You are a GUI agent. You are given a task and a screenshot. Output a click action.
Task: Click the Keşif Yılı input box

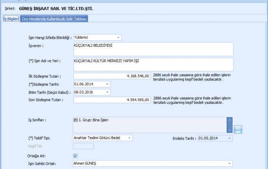coord(83,146)
